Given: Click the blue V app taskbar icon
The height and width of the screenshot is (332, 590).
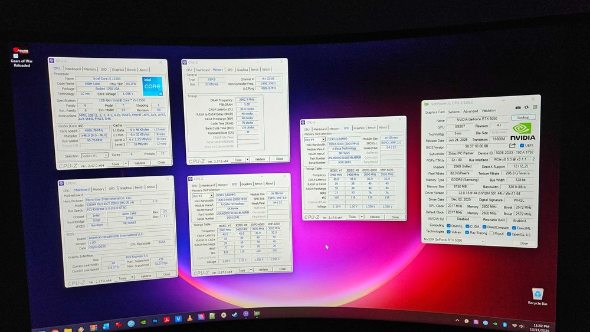Looking at the screenshot, I should (x=178, y=319).
